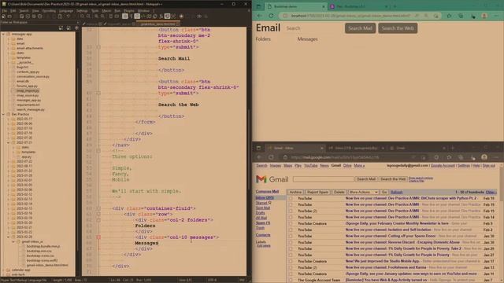
Task: Open Contacts link in Gmail sidebar
Action: click(x=263, y=235)
